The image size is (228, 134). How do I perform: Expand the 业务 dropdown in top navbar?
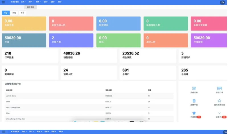[24, 2]
